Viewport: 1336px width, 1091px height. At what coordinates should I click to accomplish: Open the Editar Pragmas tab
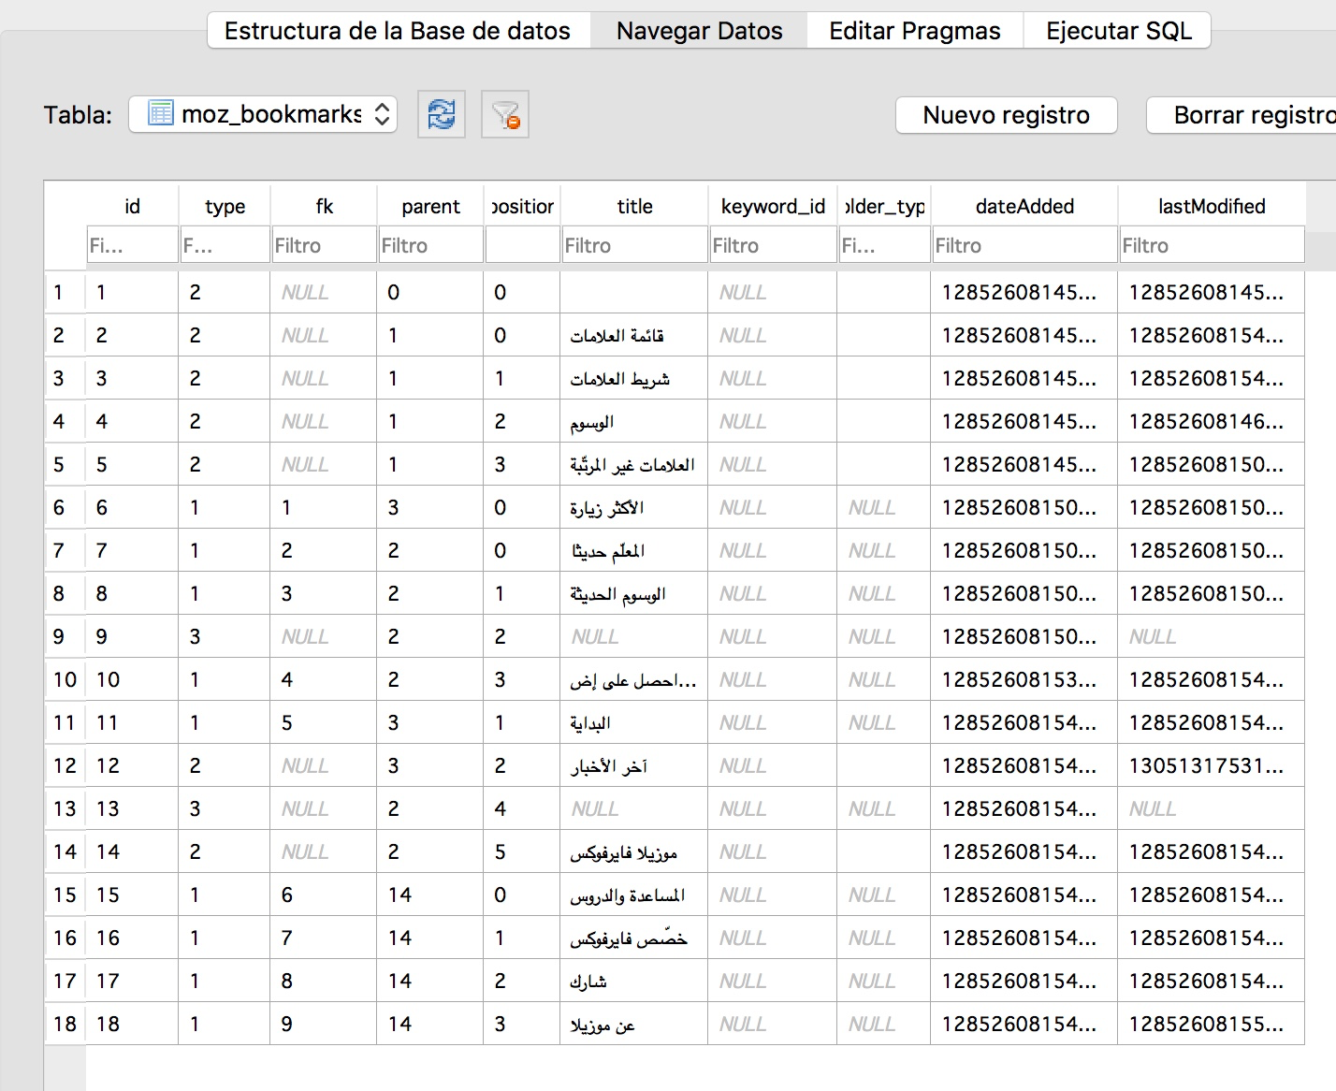914,31
